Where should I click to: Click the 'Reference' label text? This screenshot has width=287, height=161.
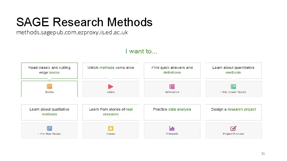(x=172, y=92)
